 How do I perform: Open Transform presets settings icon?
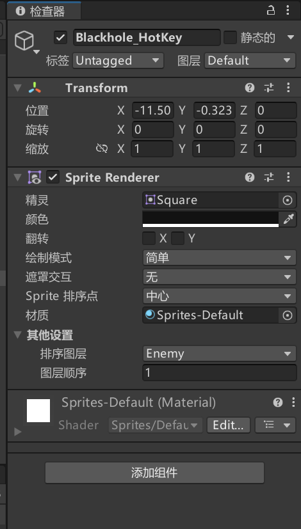[269, 88]
